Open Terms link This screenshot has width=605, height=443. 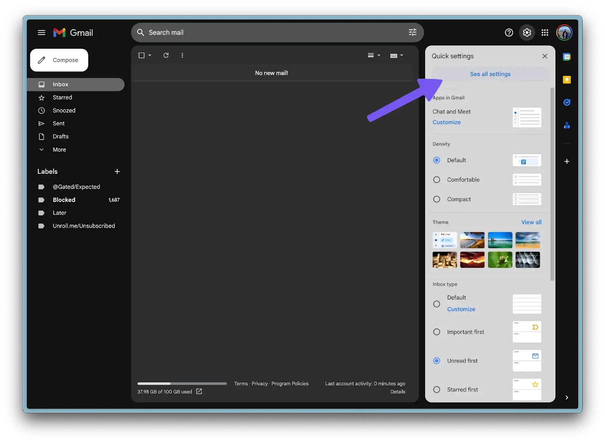(241, 384)
